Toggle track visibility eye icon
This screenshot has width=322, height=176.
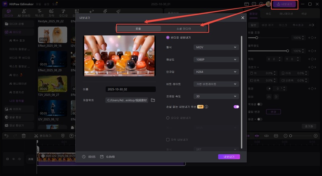(14, 159)
